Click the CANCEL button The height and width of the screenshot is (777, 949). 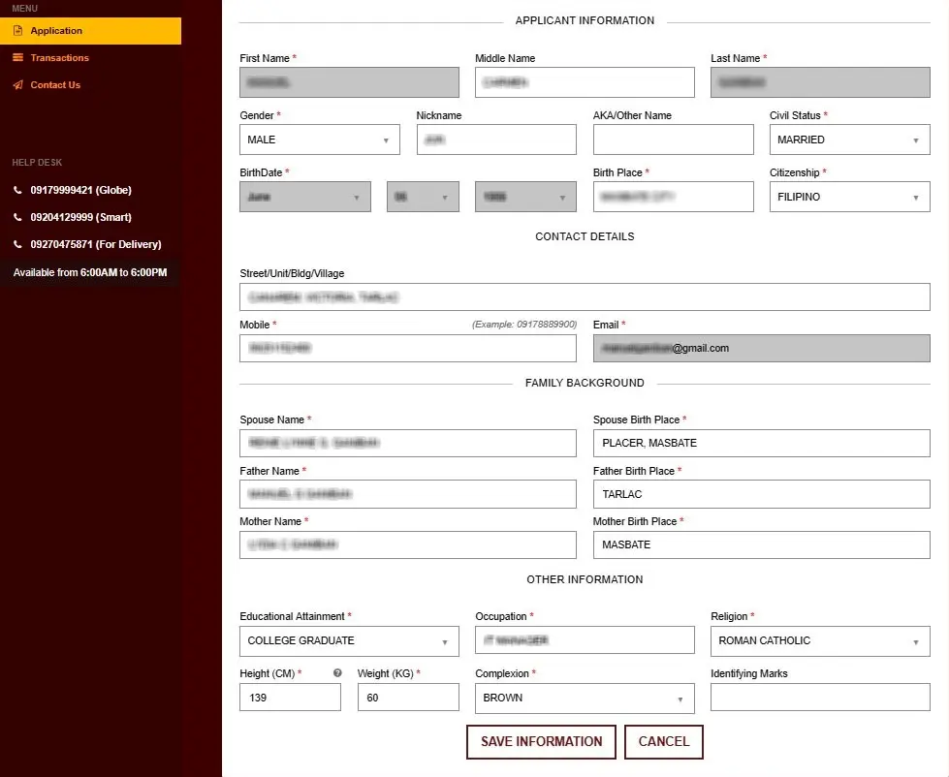[663, 741]
